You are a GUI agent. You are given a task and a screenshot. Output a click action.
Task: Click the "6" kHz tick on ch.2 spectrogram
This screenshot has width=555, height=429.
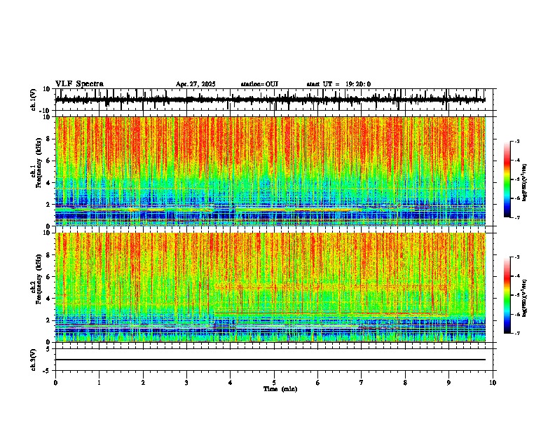coord(49,277)
